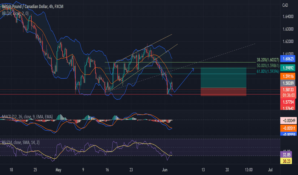
Task: Click the 16 date label on the time axis
Action: tap(107, 170)
